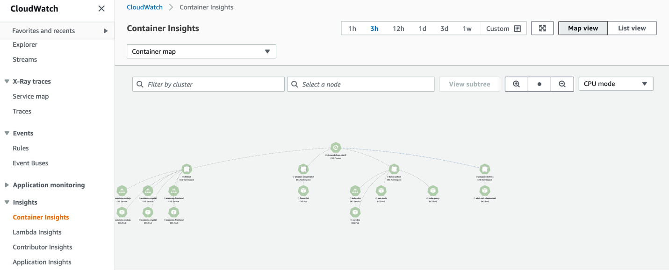This screenshot has width=669, height=270.
Task: Switch to List view
Action: 632,28
